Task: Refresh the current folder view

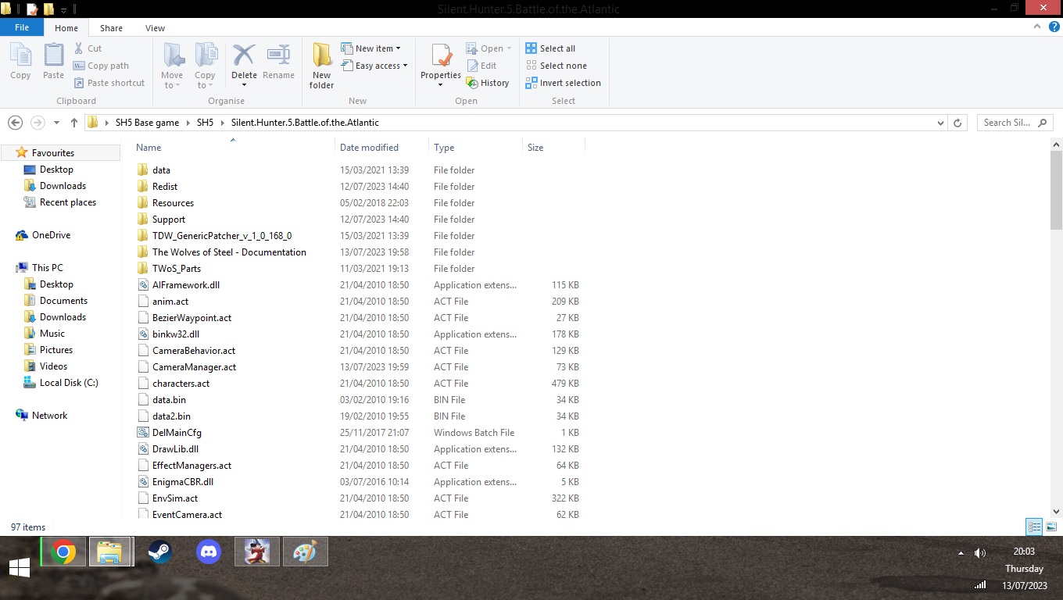Action: [x=957, y=123]
